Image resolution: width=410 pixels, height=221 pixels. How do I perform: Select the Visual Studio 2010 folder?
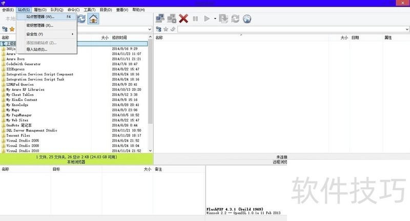pyautogui.click(x=23, y=151)
